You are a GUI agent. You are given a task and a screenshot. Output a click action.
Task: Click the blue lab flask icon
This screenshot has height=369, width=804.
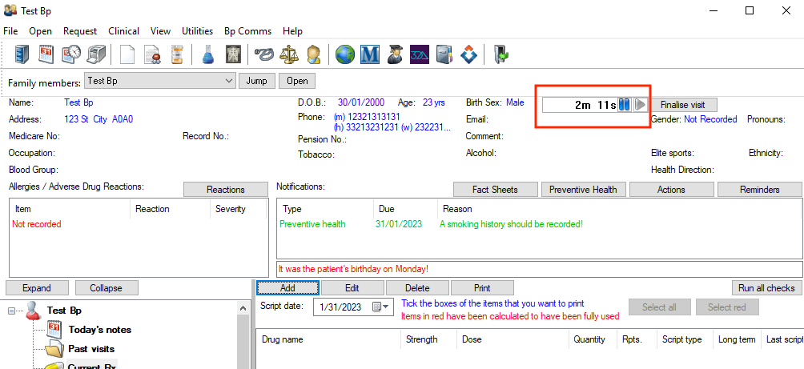point(207,54)
